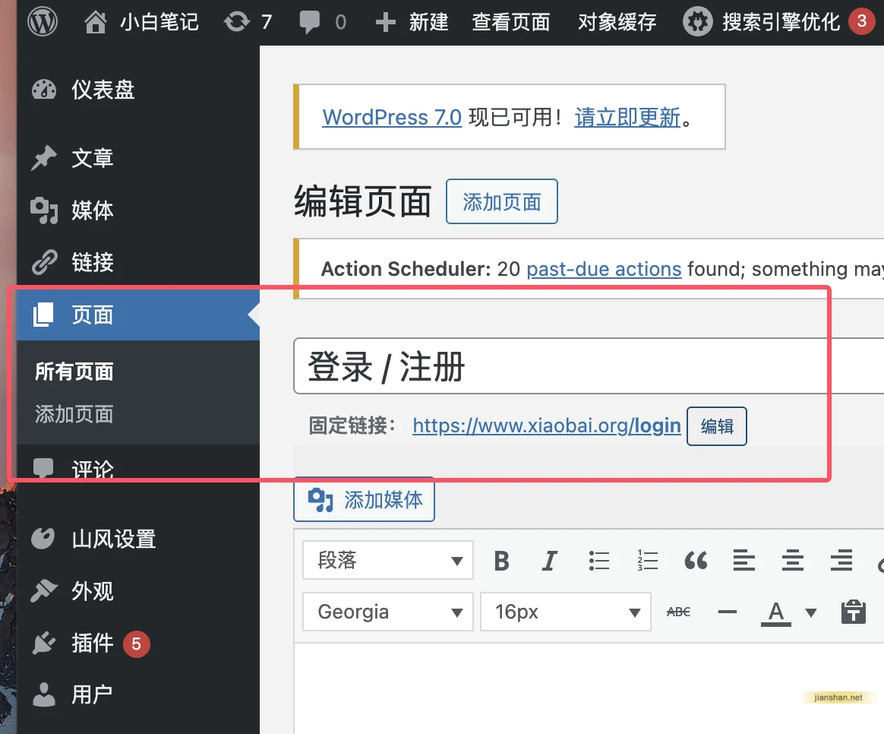Open the 新建 menu
The image size is (884, 734).
[x=428, y=22]
